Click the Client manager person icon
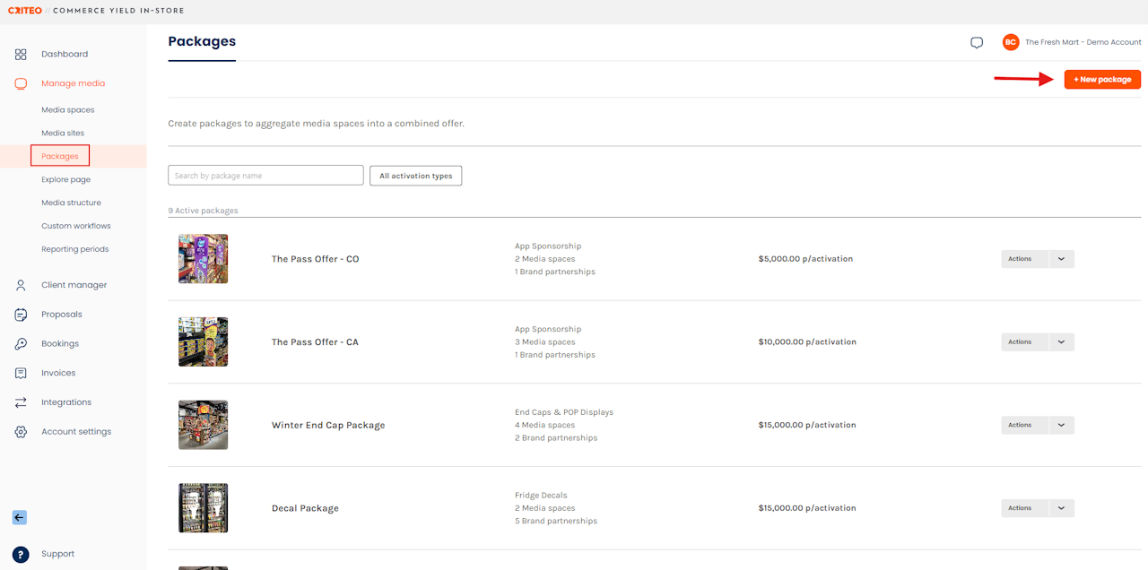 point(21,285)
